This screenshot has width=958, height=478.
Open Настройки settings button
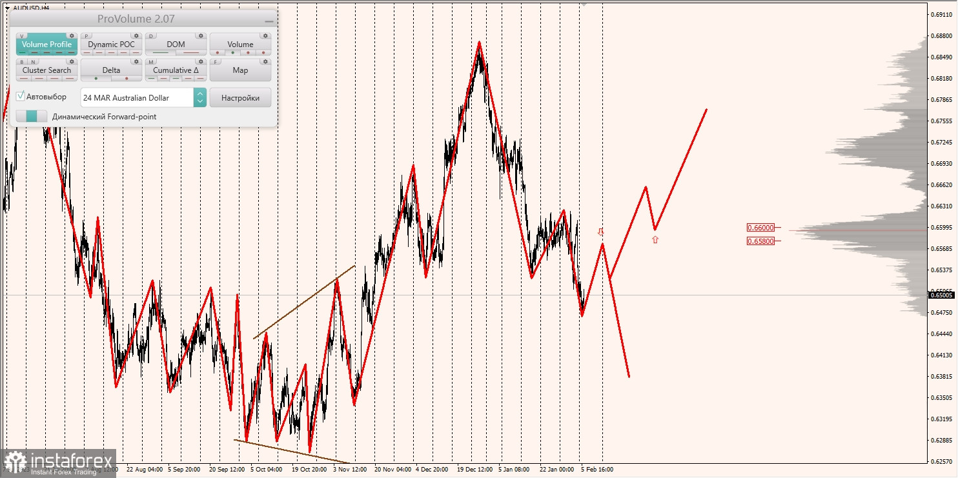(x=240, y=97)
